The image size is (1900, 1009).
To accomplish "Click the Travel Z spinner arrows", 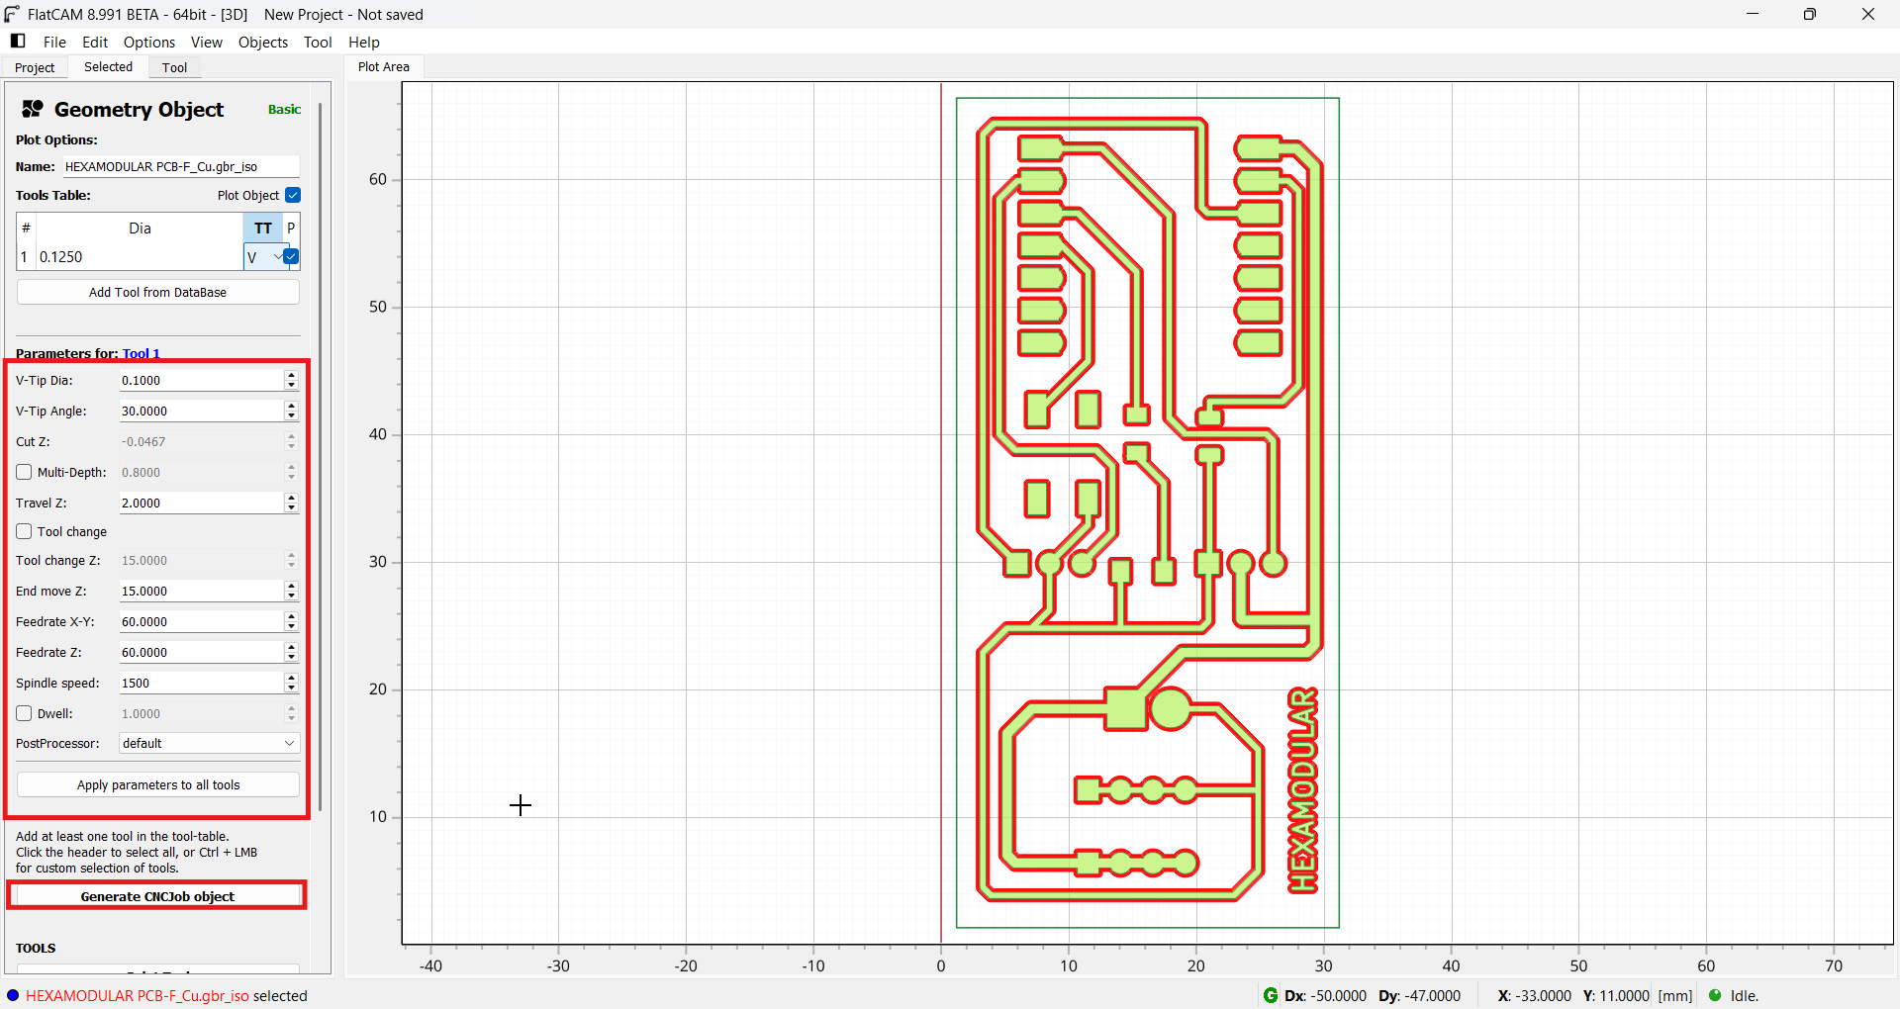I will 291,503.
